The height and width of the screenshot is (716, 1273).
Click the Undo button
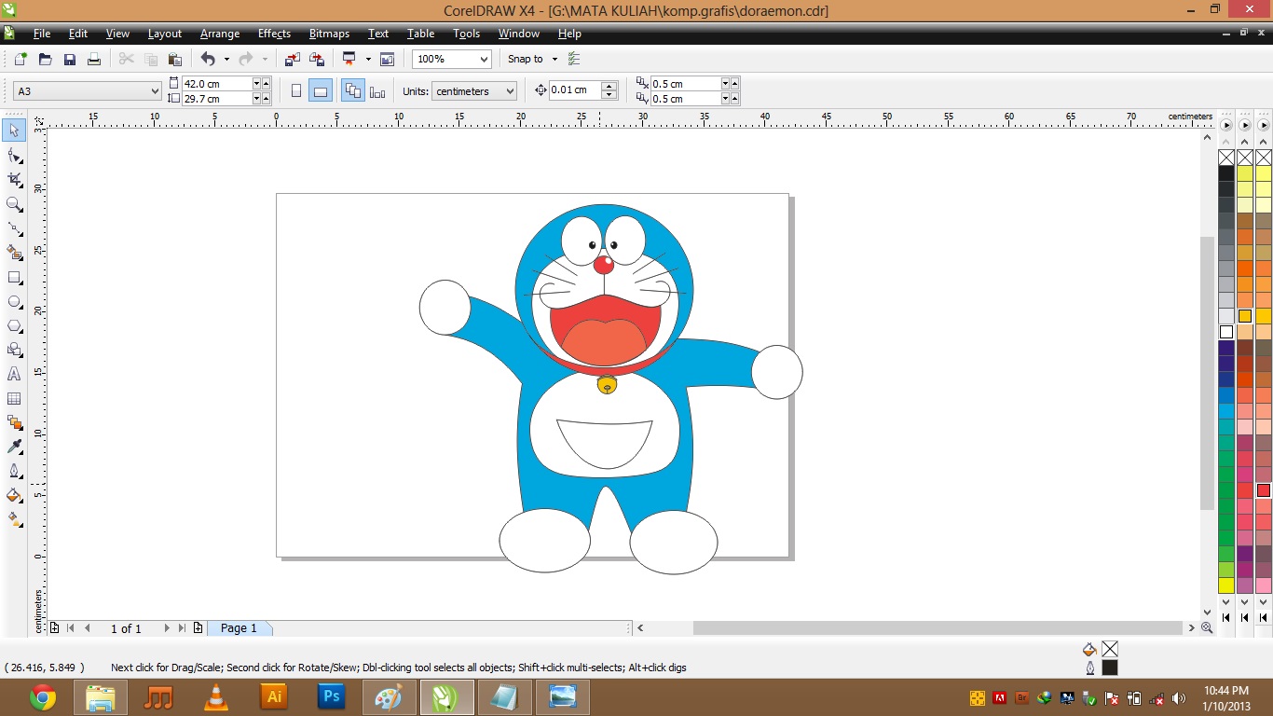tap(205, 59)
